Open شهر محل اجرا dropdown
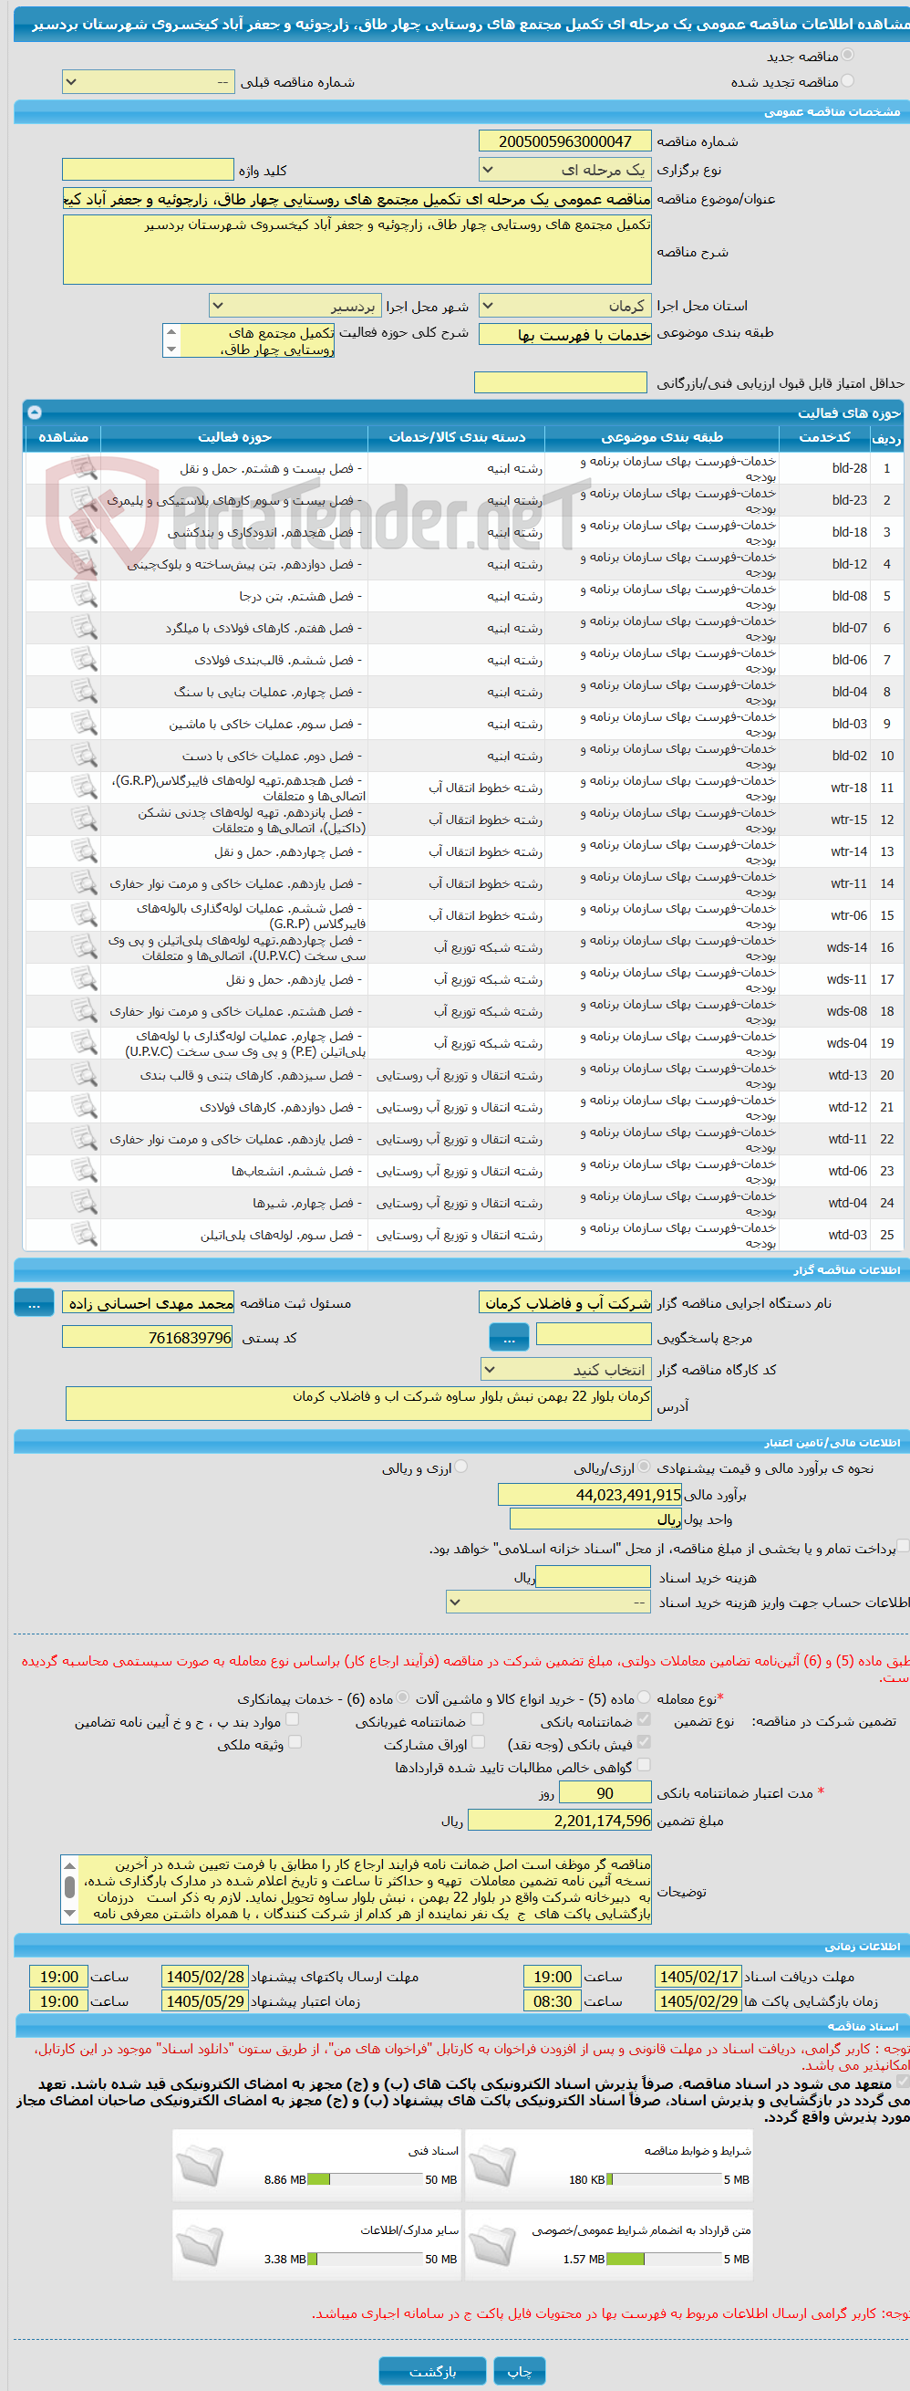 [x=294, y=306]
